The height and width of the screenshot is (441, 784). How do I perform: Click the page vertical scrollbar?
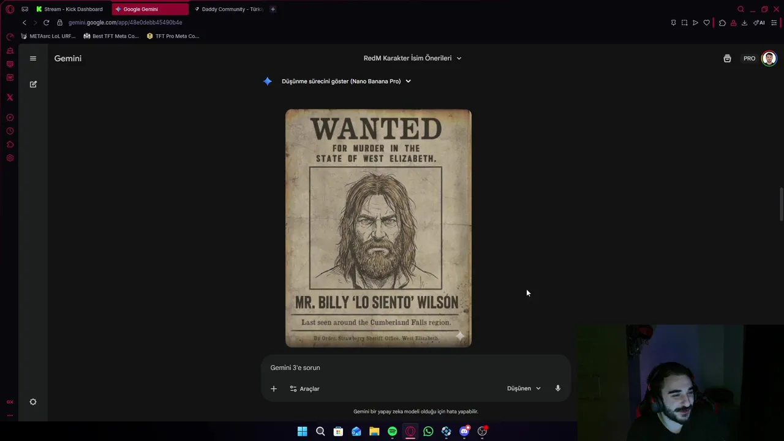click(x=780, y=204)
